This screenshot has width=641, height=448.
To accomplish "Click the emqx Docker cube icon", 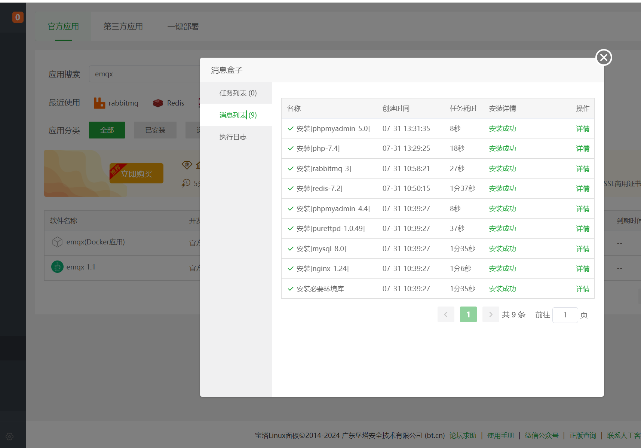I will click(57, 242).
